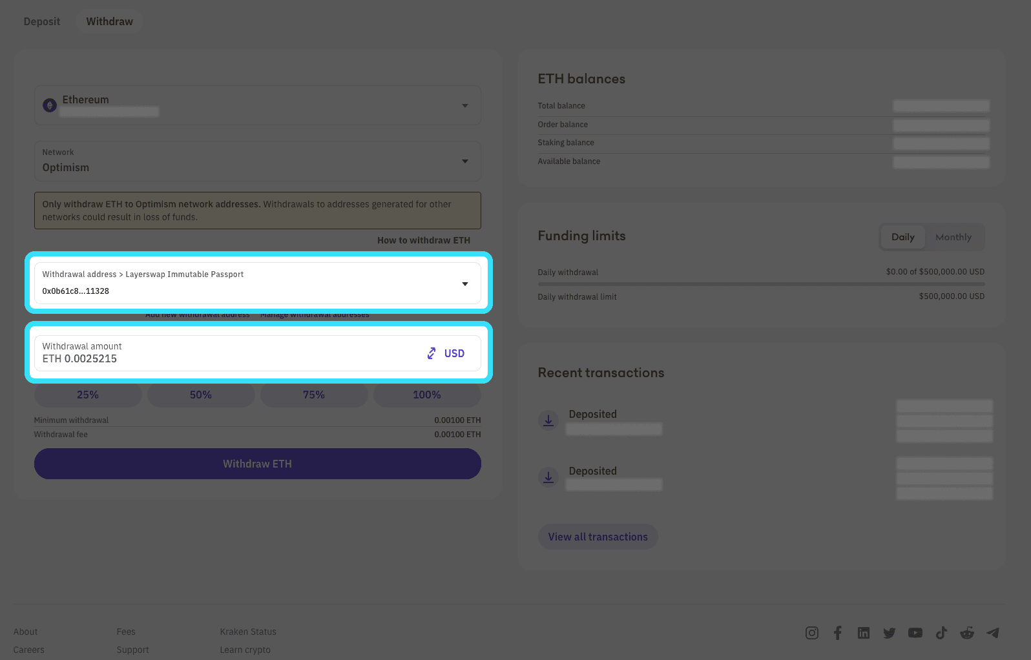Click the Withdrawal fee 0.00100 ETH value
The image size is (1031, 660).
point(457,435)
